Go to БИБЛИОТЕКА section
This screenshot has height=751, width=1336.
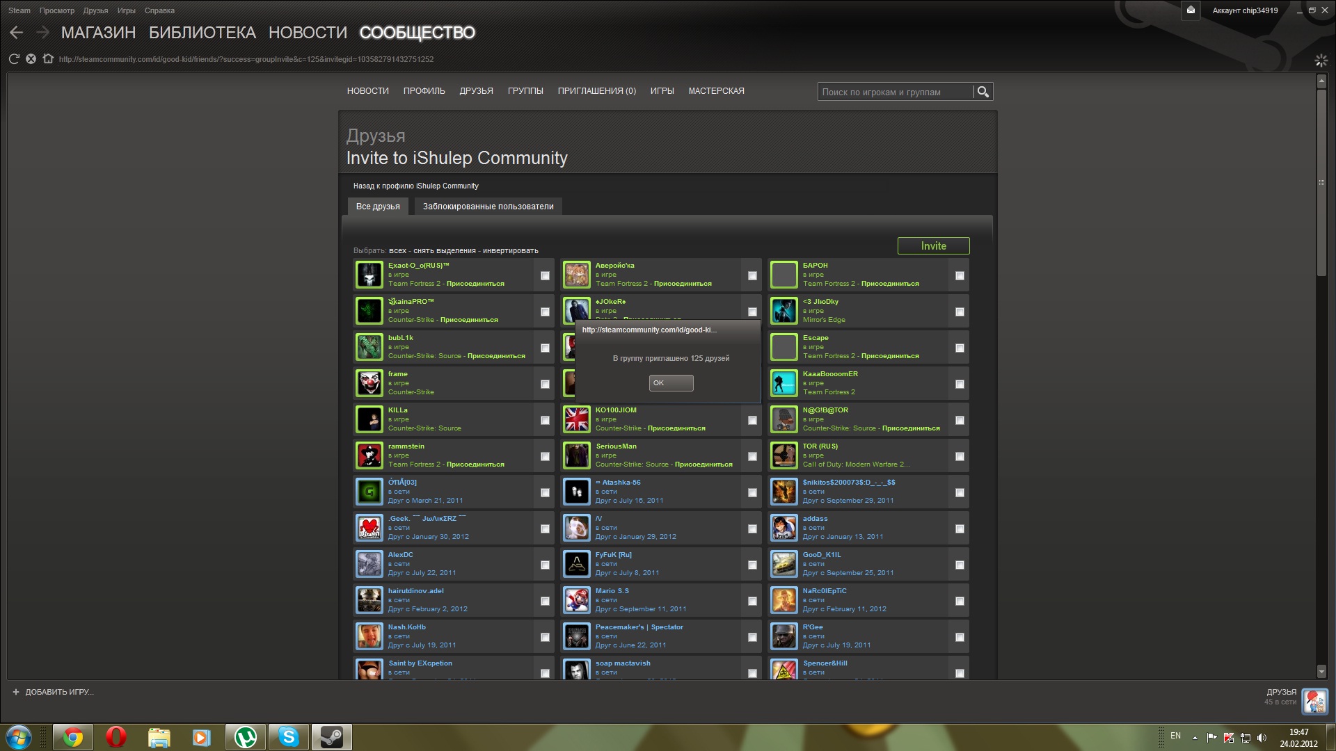[202, 33]
